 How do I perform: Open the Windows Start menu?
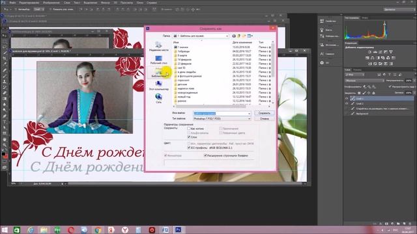pos(5,229)
